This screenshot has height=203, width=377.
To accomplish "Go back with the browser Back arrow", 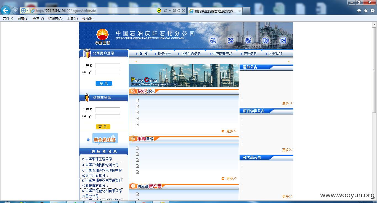I will 6,10.
